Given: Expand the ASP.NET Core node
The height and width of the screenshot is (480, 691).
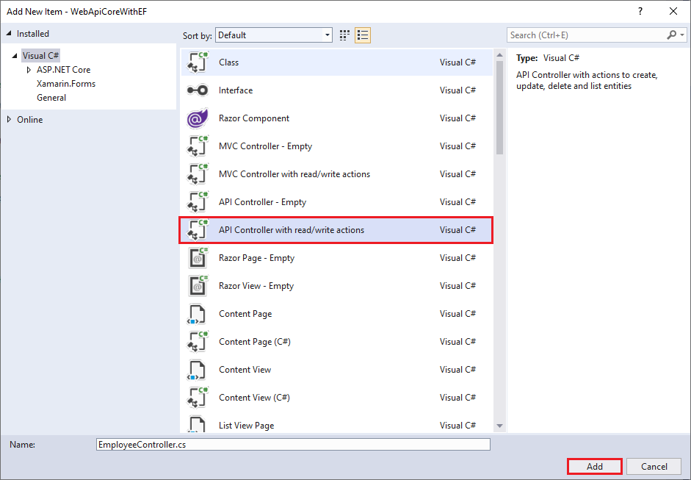Looking at the screenshot, I should [x=29, y=70].
